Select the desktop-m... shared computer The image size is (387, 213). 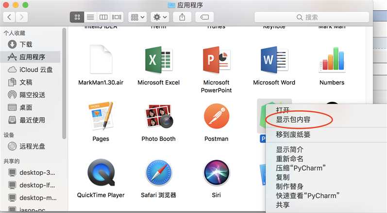tap(31, 197)
